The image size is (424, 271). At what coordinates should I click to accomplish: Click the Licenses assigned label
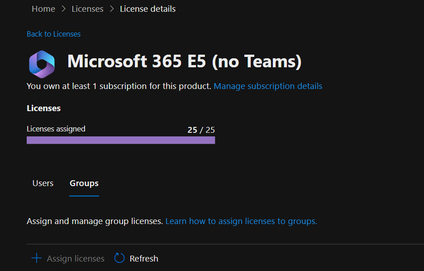(56, 129)
